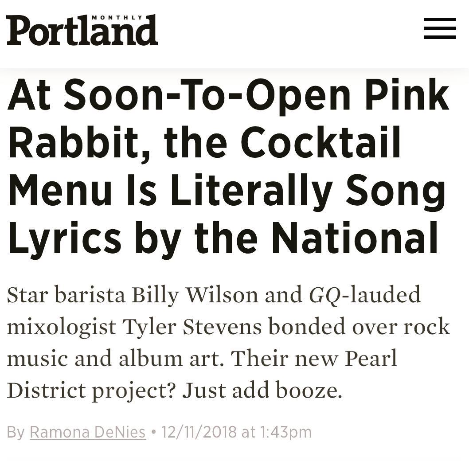The height and width of the screenshot is (469, 469).
Task: Select the 12/11/2018 publication date text
Action: (x=199, y=432)
